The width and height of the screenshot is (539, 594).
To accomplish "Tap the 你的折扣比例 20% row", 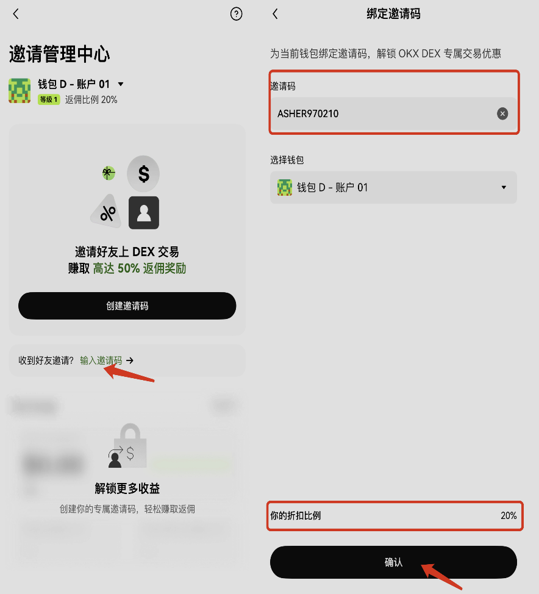I will point(393,515).
